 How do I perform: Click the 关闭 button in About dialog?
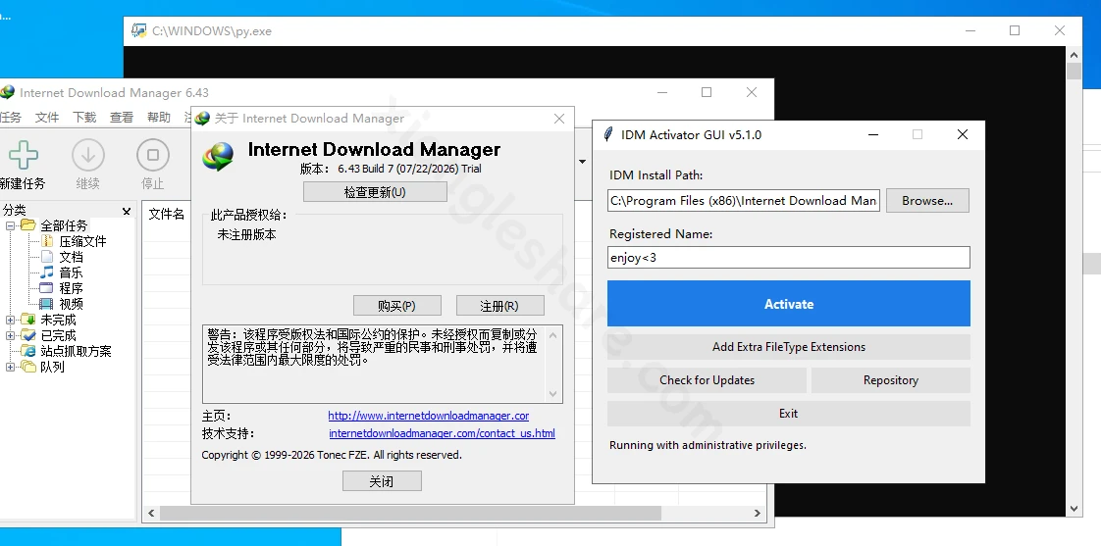pyautogui.click(x=382, y=480)
